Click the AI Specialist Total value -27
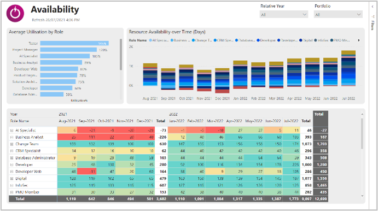This screenshot has height=211, width=378. coord(323,130)
